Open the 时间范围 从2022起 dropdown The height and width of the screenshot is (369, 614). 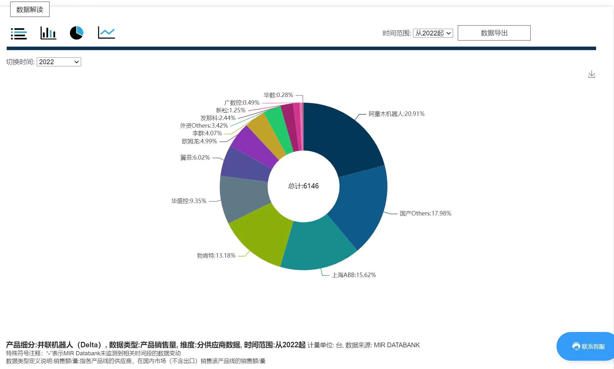pyautogui.click(x=433, y=33)
